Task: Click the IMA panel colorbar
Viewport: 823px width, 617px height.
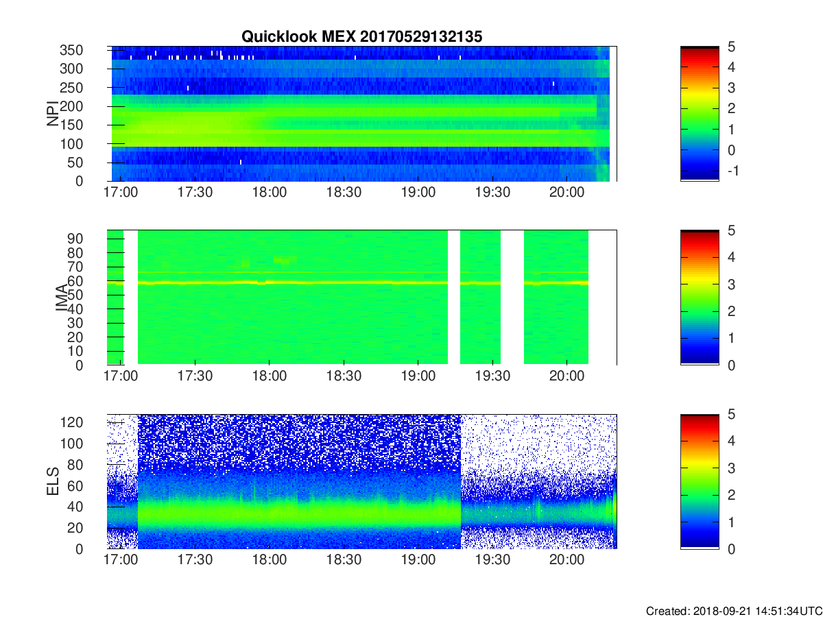Action: coord(700,298)
